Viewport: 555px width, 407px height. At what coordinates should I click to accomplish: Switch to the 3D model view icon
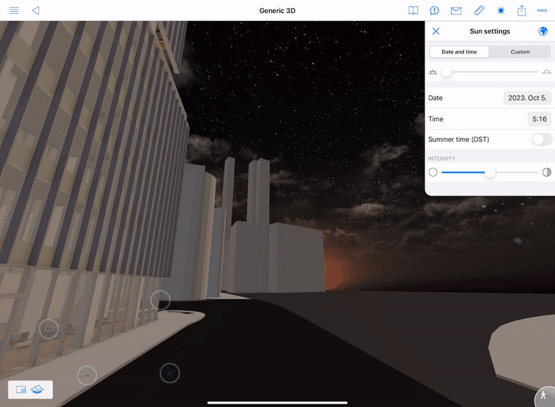pyautogui.click(x=37, y=390)
